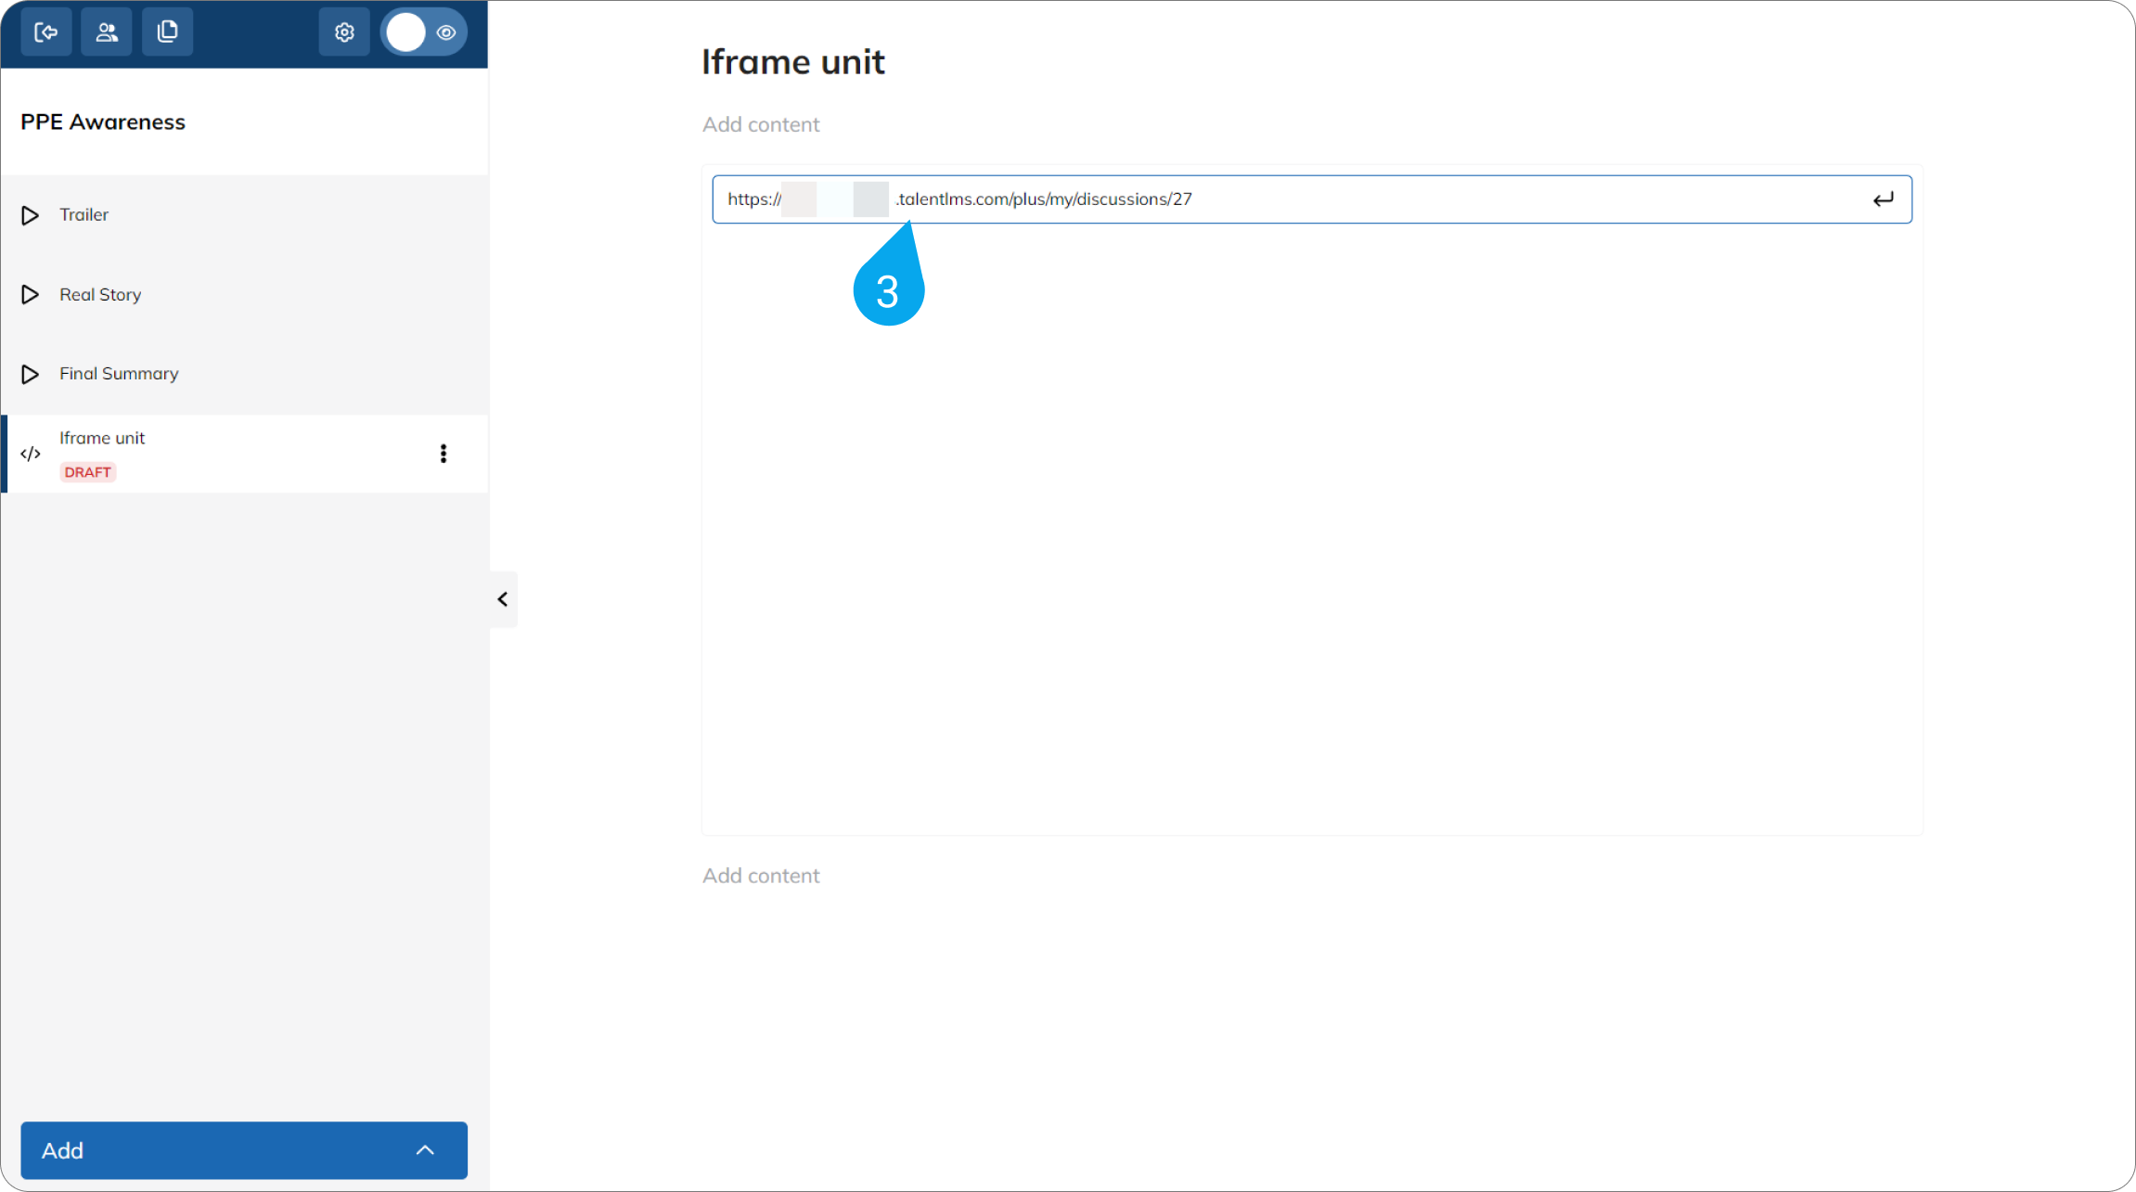Click the iframe code icon in sidebar
Viewport: 2136px width, 1192px height.
31,454
